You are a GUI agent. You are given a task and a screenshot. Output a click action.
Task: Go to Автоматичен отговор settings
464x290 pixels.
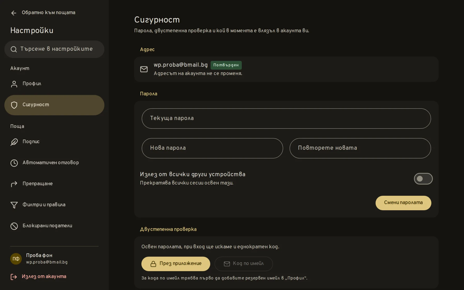click(54, 163)
